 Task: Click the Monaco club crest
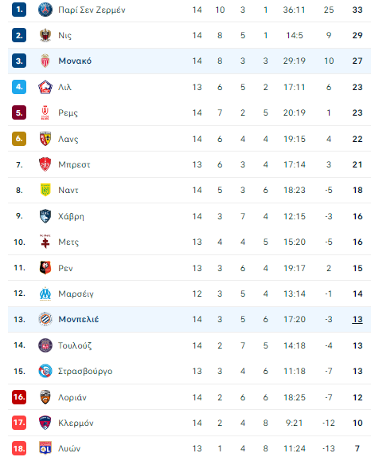(x=45, y=61)
